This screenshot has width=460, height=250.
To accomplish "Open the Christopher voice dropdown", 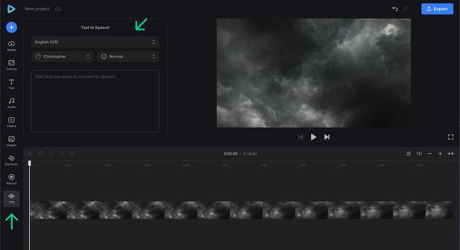I will coord(62,56).
